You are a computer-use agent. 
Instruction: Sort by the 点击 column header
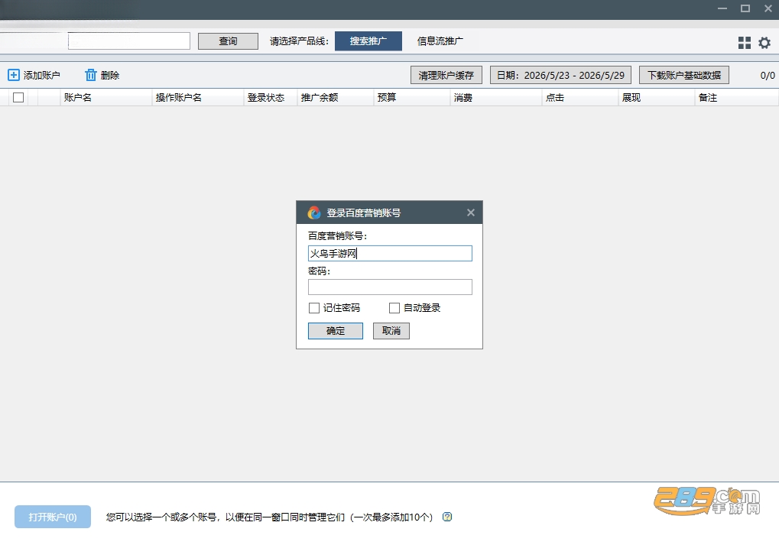click(579, 97)
